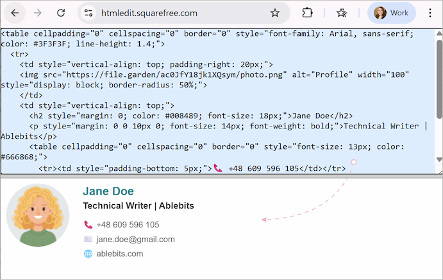Click the code line containing #666868

point(24,157)
